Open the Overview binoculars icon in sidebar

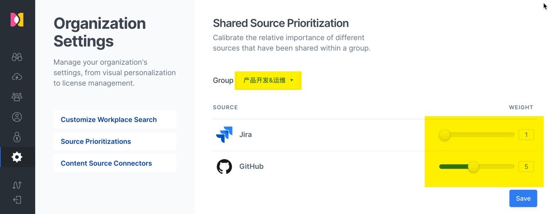click(x=17, y=57)
